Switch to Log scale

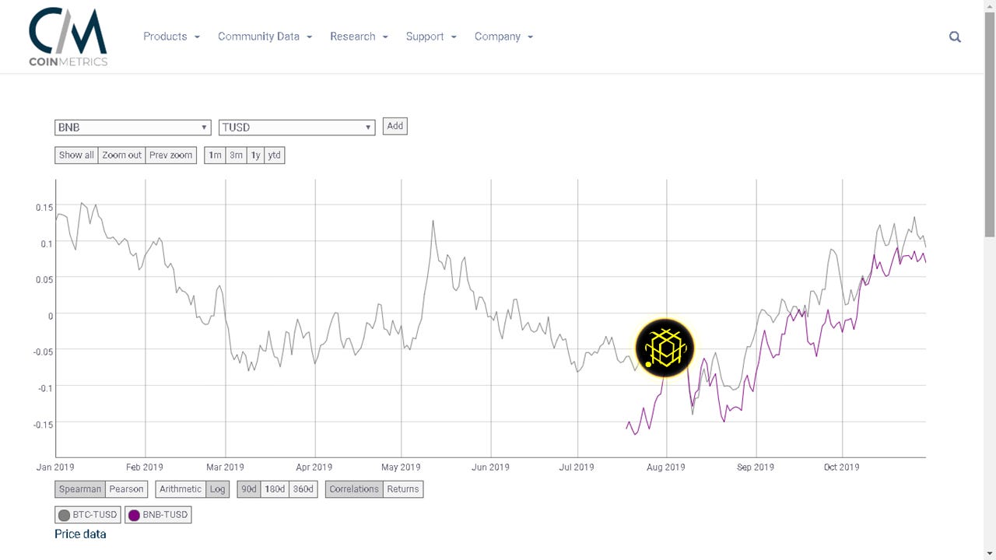click(x=217, y=489)
